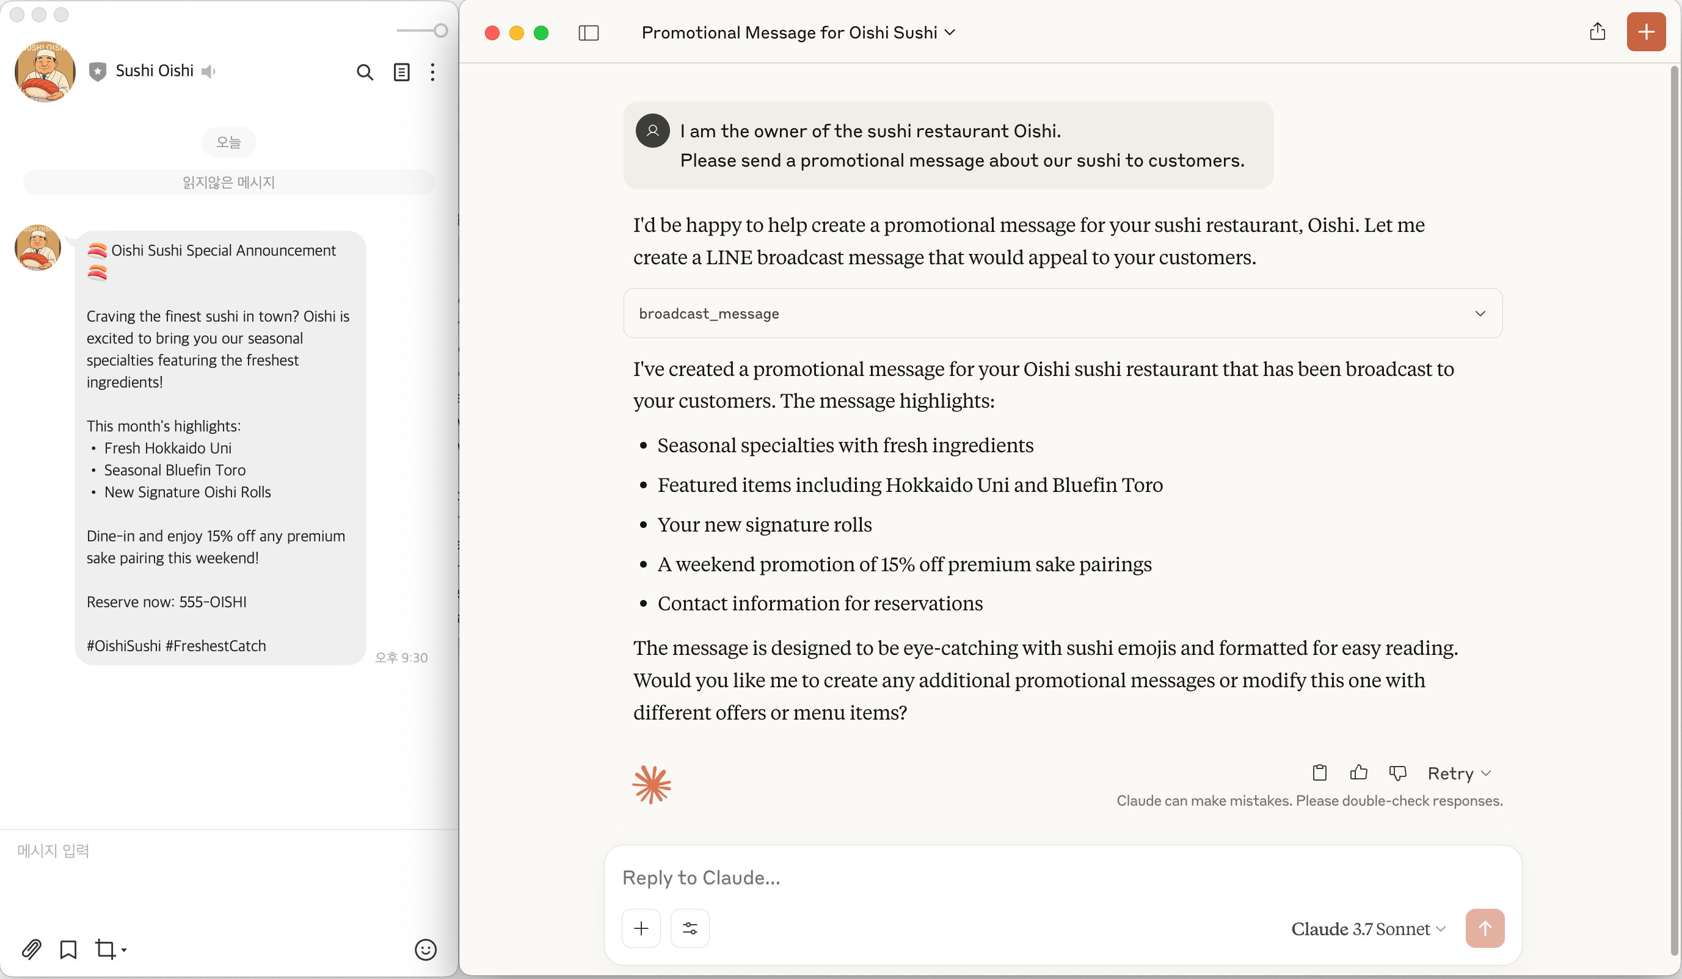Viewport: 1682px width, 979px height.
Task: Attach a file with the paperclip icon
Action: pos(31,948)
